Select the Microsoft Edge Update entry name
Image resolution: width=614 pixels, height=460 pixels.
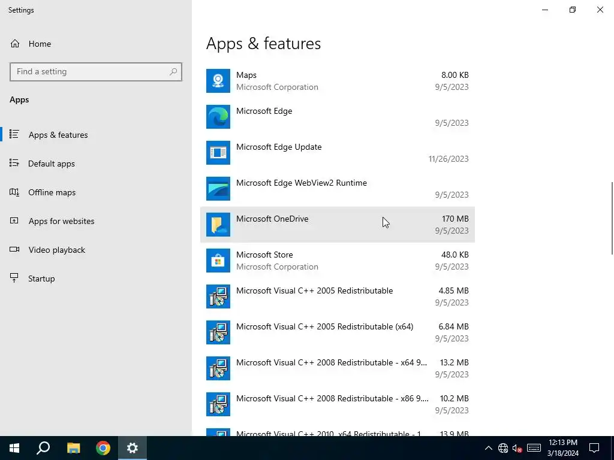point(279,147)
